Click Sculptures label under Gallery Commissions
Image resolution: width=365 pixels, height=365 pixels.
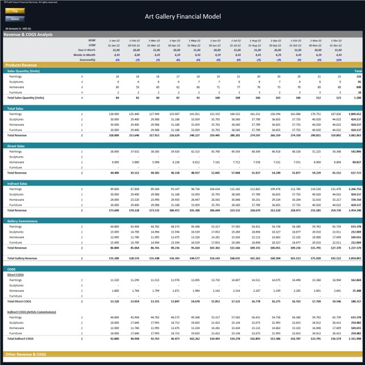16,232
